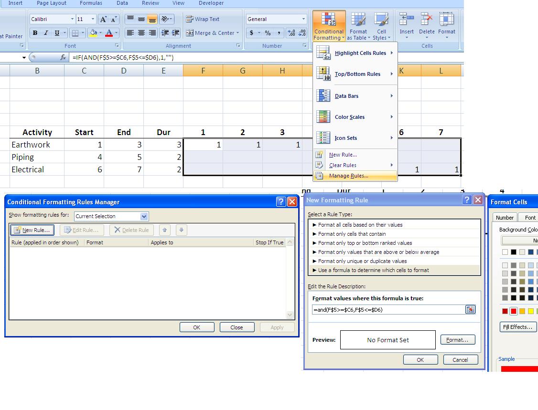Click the Format button beside Preview
The width and height of the screenshot is (538, 410).
(458, 340)
